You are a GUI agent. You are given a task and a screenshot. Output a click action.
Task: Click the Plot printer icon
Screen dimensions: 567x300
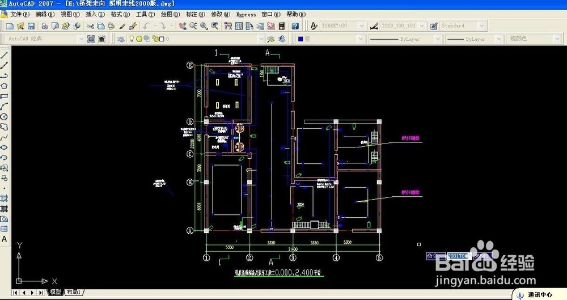[x=44, y=26]
